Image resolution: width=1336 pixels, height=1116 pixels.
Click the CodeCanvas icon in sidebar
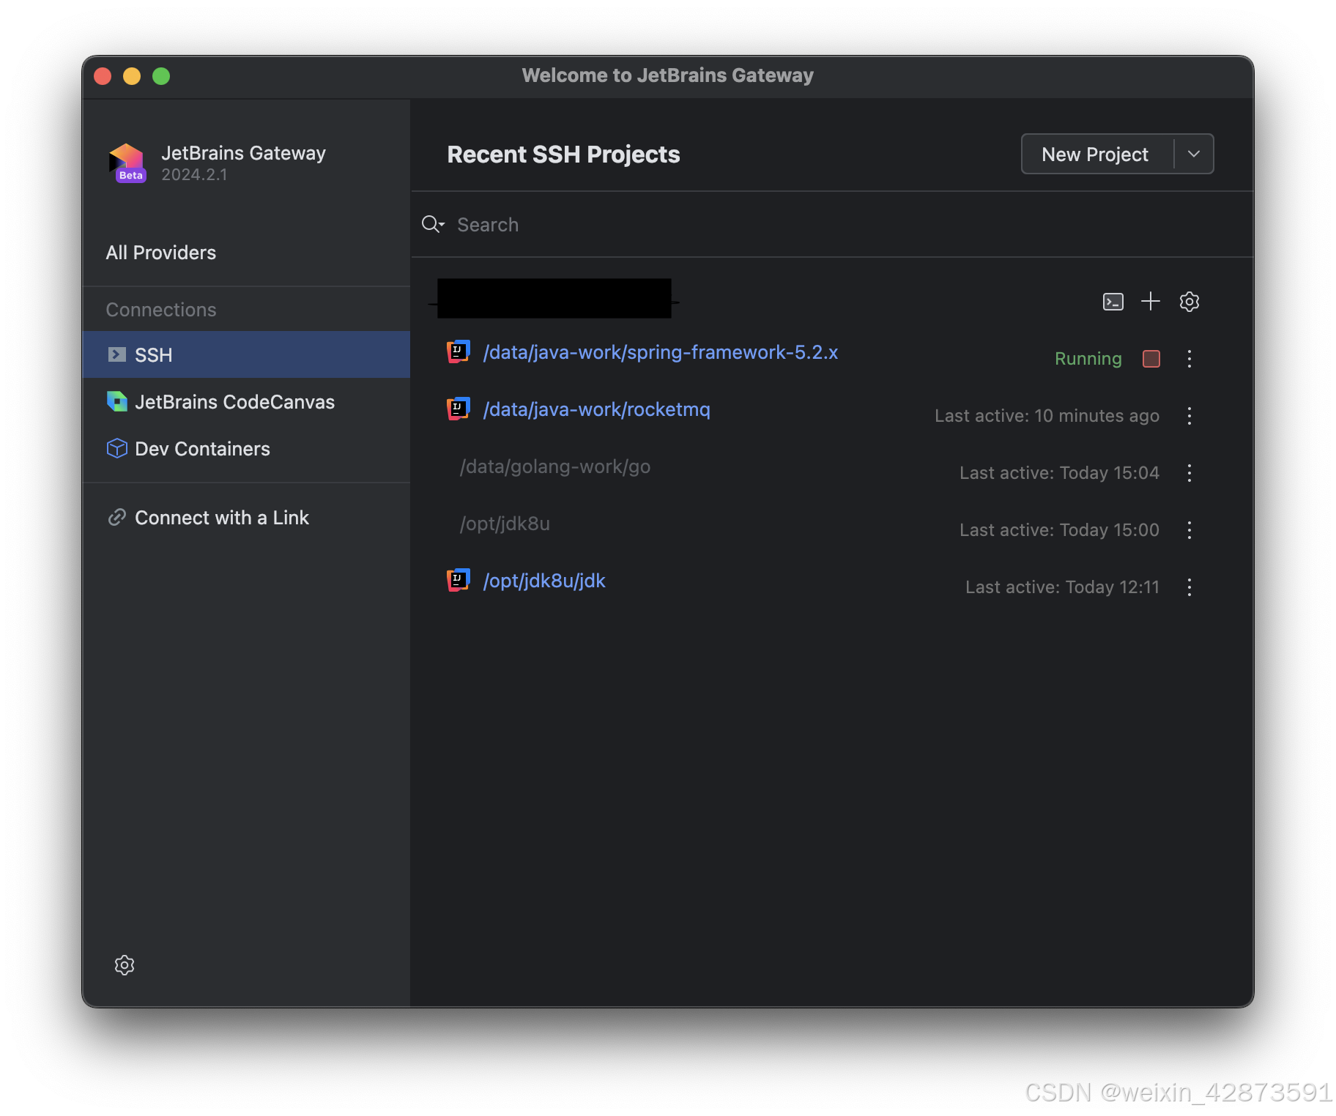click(117, 401)
